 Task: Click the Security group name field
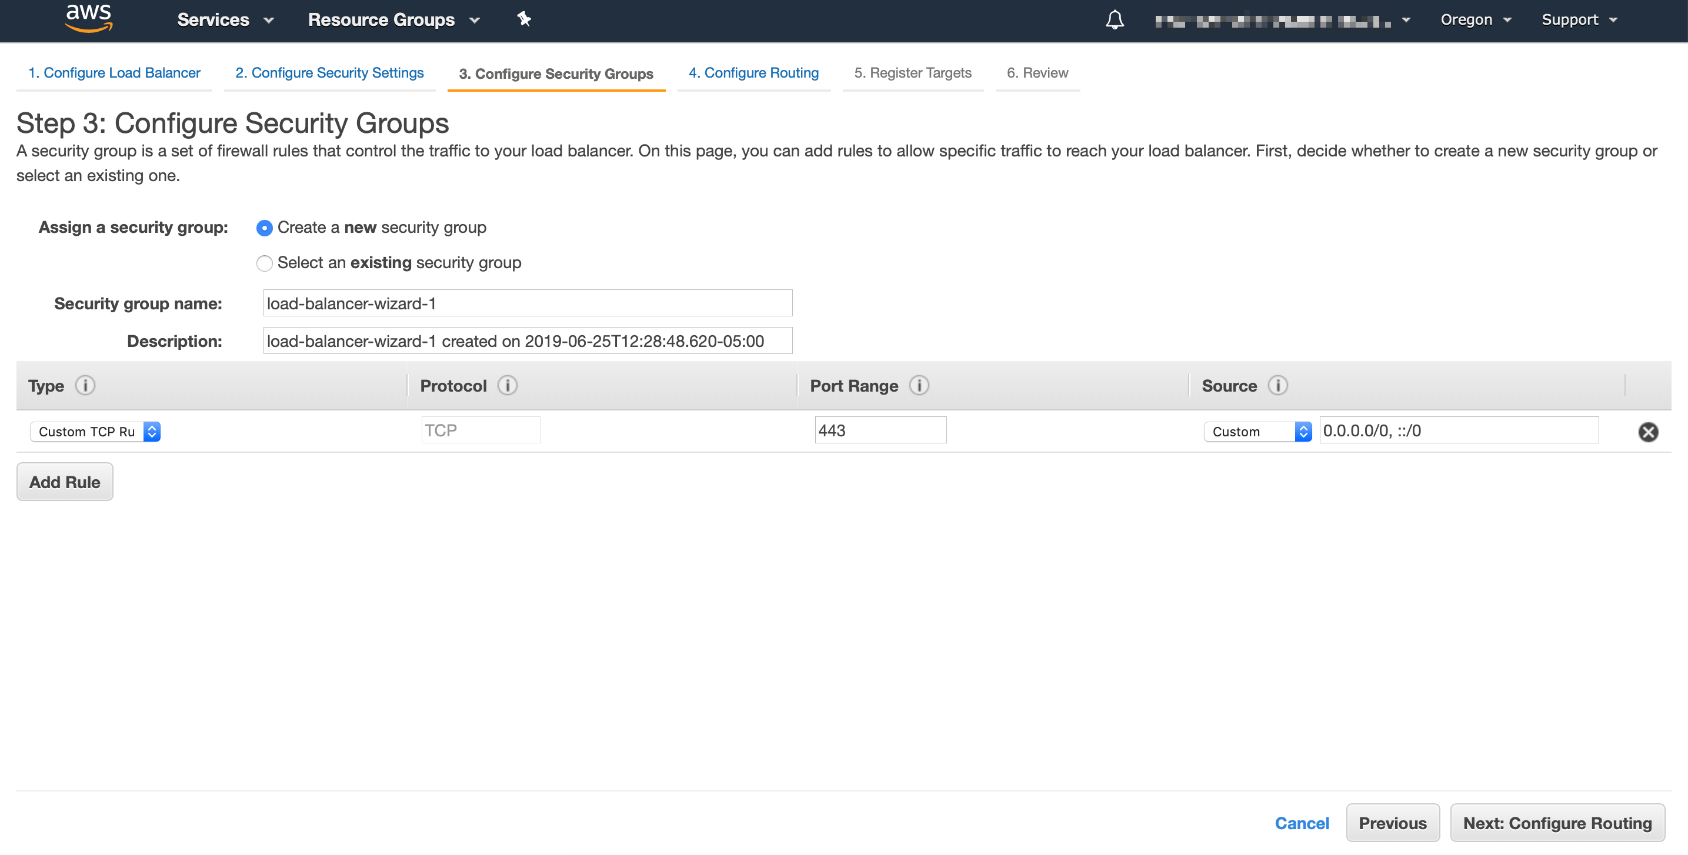528,303
